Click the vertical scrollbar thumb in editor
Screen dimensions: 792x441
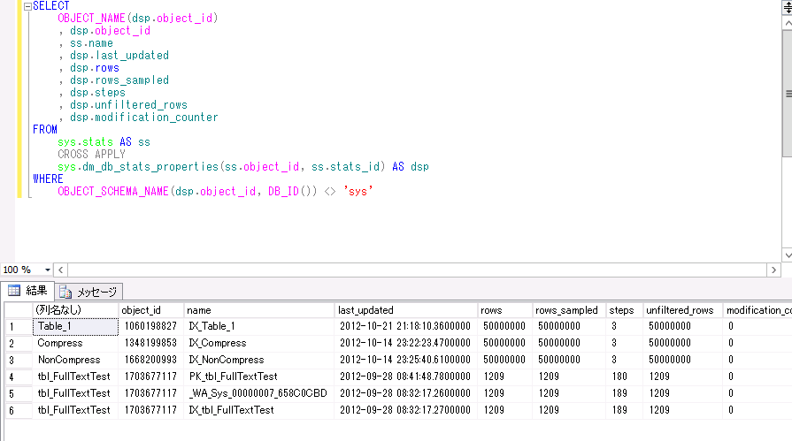point(788,94)
